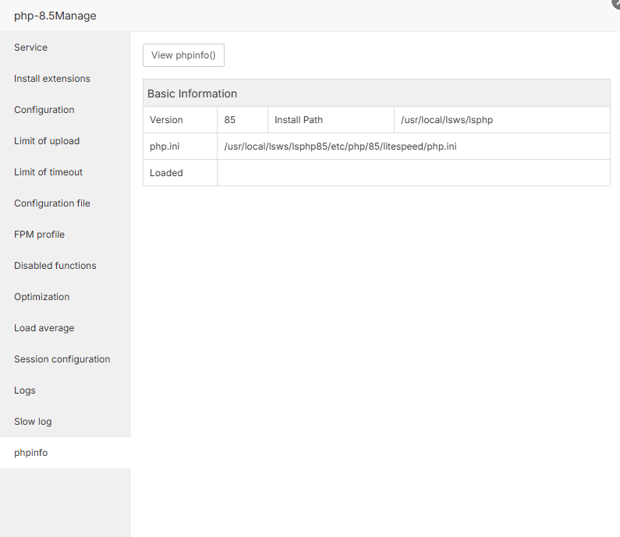Click the php.ini file path value
The image size is (620, 537).
(x=340, y=147)
